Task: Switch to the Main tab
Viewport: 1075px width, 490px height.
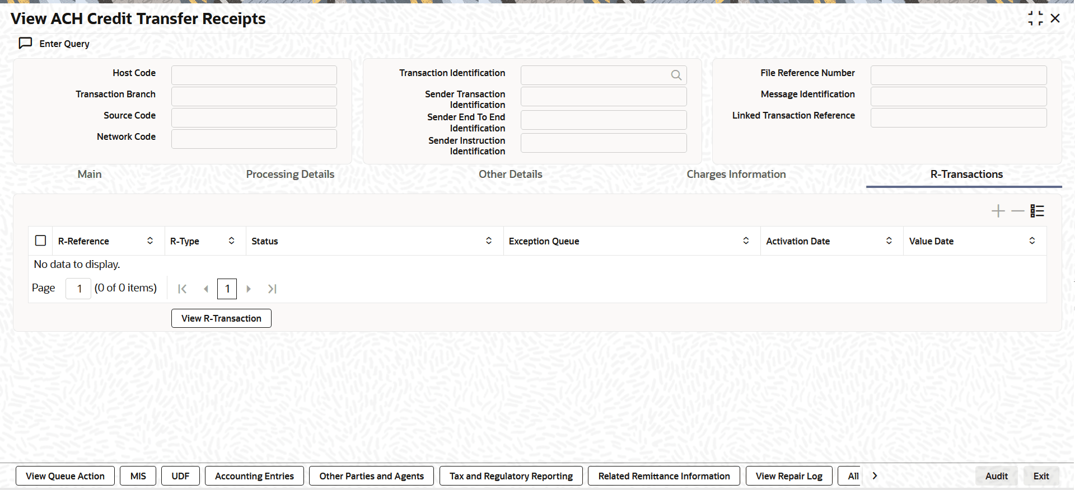Action: [x=90, y=175]
